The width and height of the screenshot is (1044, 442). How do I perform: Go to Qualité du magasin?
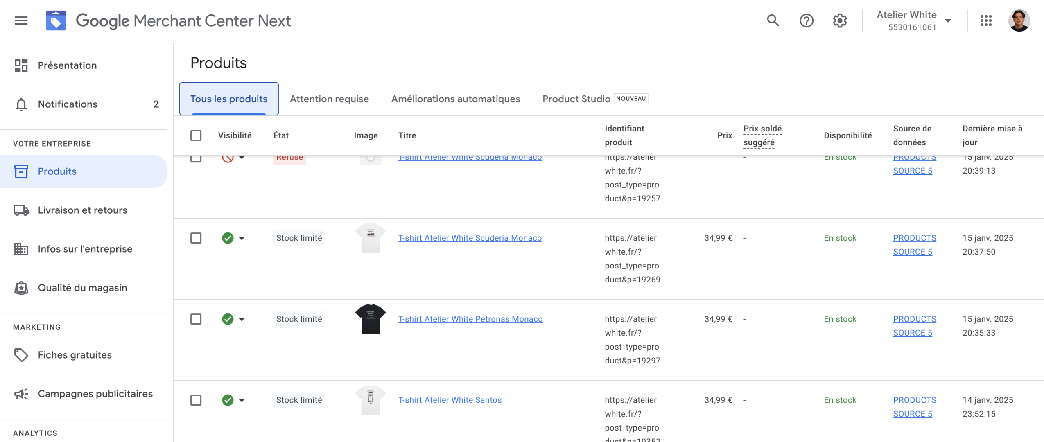point(84,288)
